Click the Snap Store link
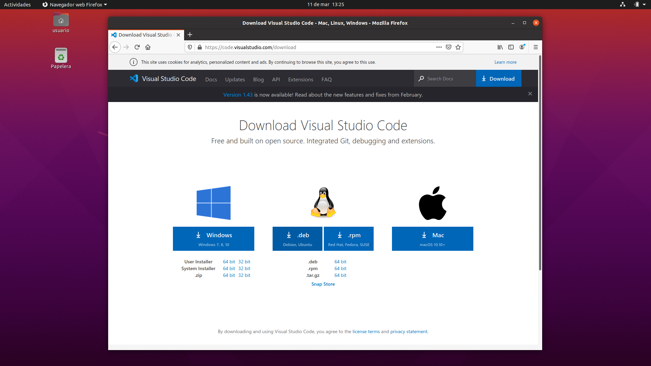This screenshot has width=651, height=366. 323,284
